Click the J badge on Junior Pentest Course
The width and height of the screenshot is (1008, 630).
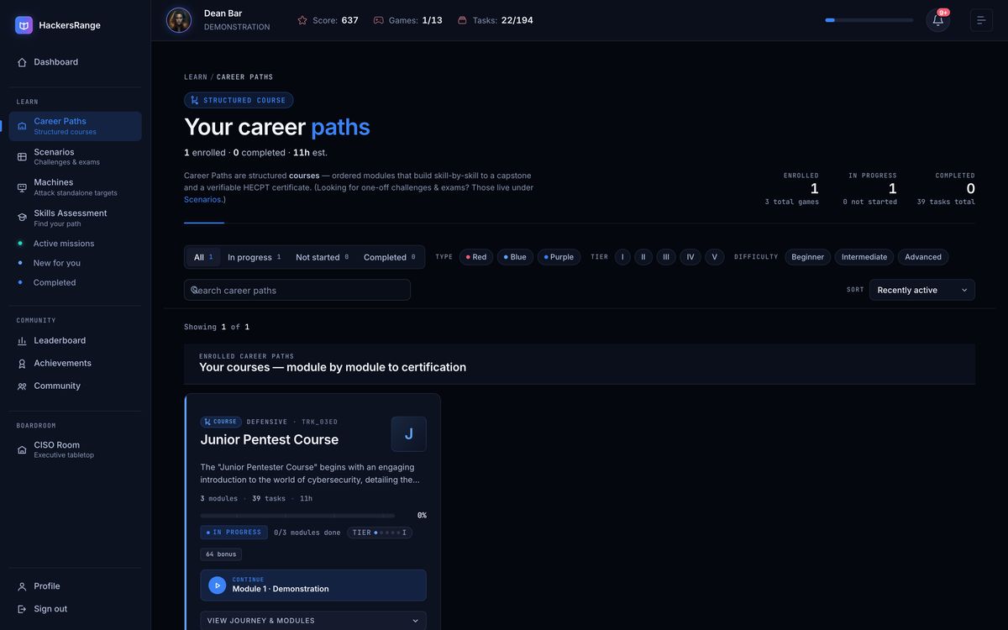pyautogui.click(x=408, y=434)
